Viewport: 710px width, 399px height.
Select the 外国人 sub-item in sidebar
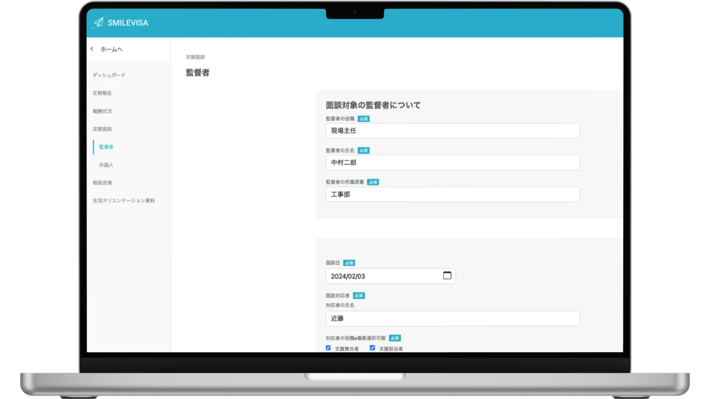pyautogui.click(x=106, y=165)
